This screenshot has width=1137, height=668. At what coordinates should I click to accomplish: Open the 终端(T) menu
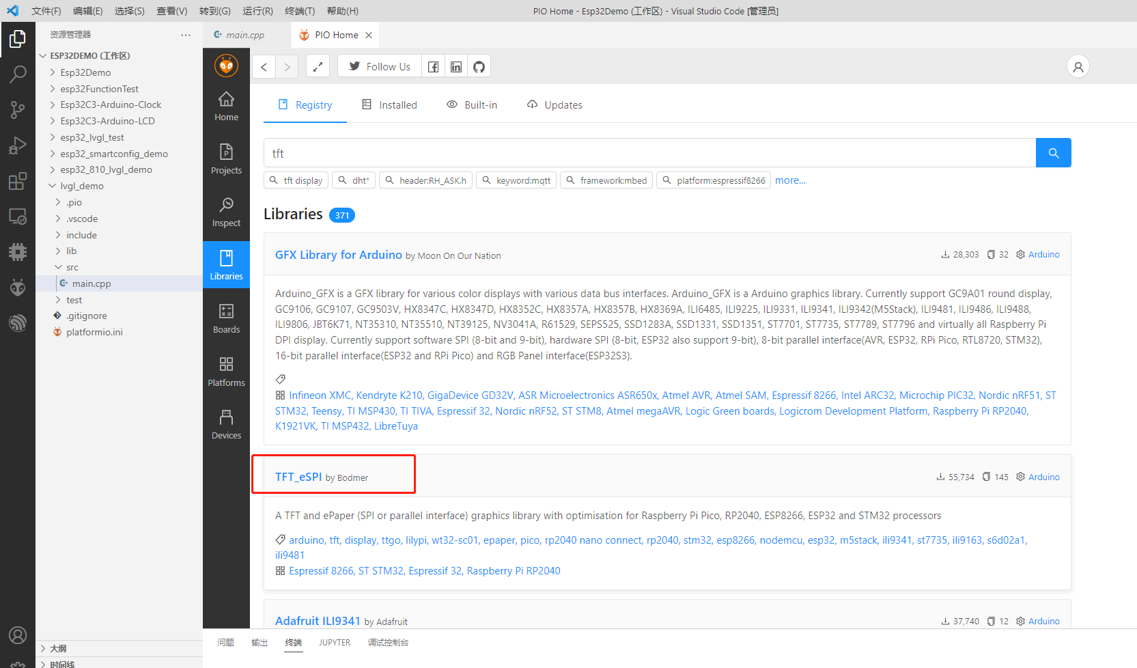(x=300, y=11)
